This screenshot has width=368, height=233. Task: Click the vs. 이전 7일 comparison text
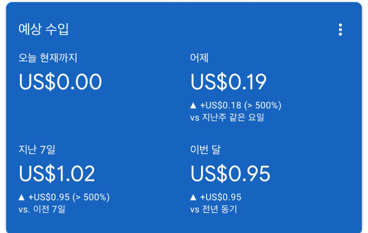point(41,209)
